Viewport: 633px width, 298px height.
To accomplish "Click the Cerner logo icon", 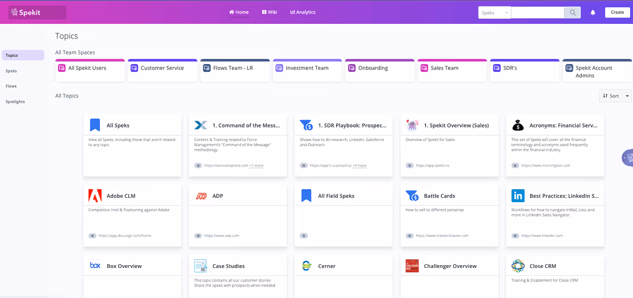I will 307,266.
